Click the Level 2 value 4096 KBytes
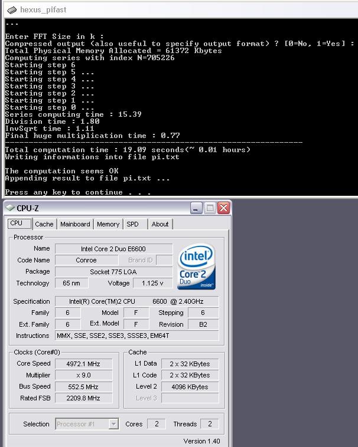 [x=190, y=387]
